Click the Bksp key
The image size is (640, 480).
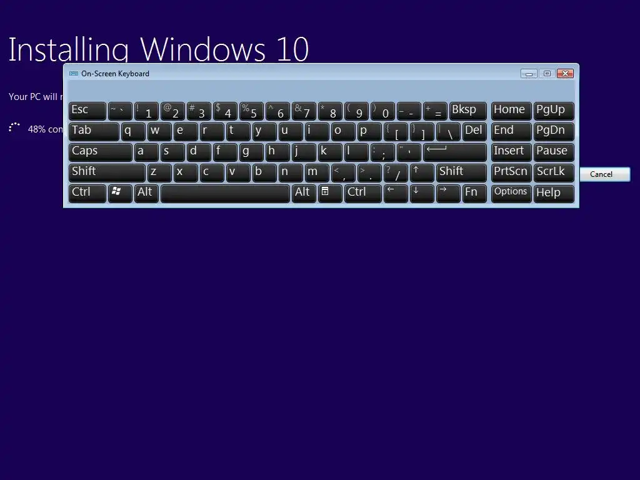click(467, 111)
